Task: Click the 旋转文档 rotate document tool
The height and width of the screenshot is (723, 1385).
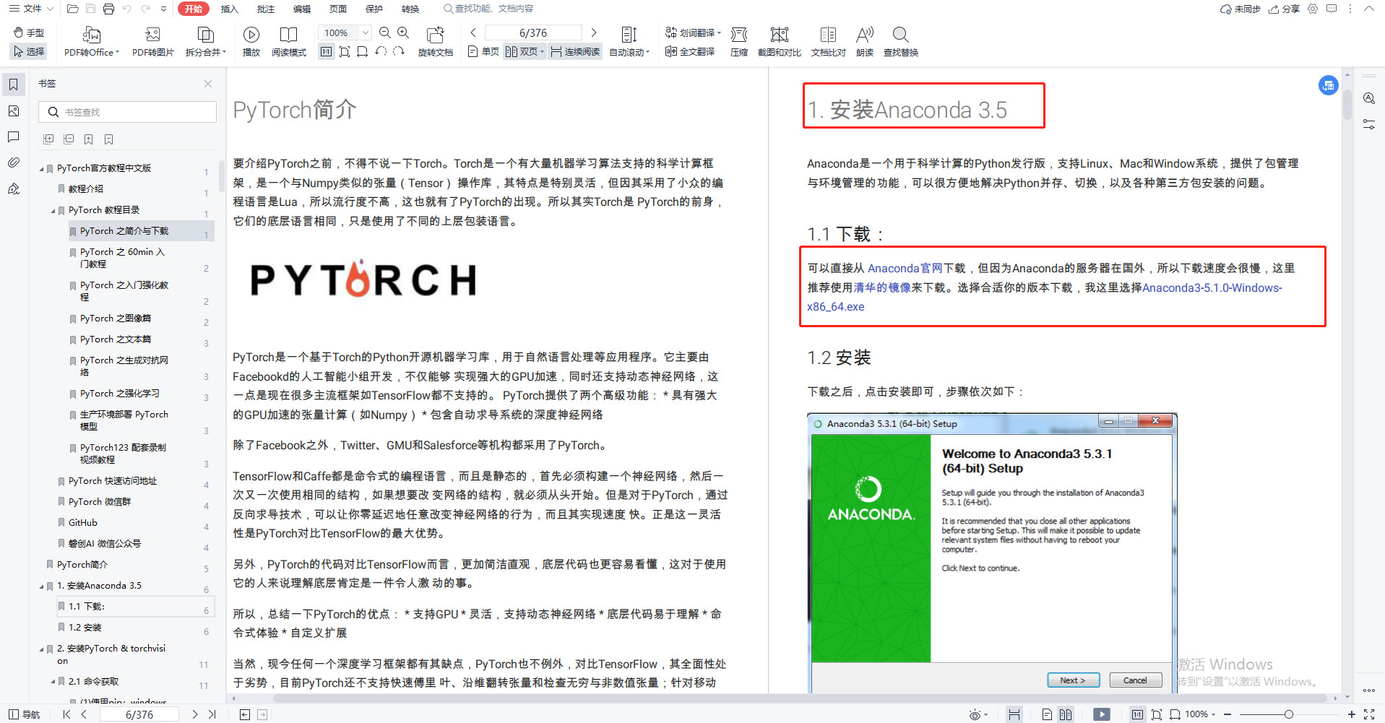Action: click(436, 42)
